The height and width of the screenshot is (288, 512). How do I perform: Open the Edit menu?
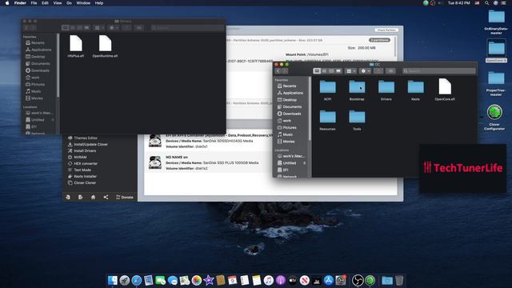tap(45, 3)
